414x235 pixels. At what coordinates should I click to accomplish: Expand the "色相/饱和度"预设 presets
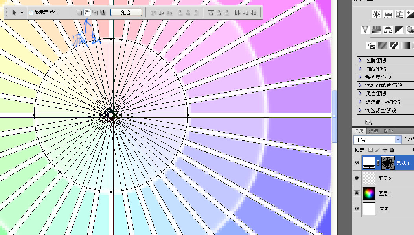[x=360, y=85]
